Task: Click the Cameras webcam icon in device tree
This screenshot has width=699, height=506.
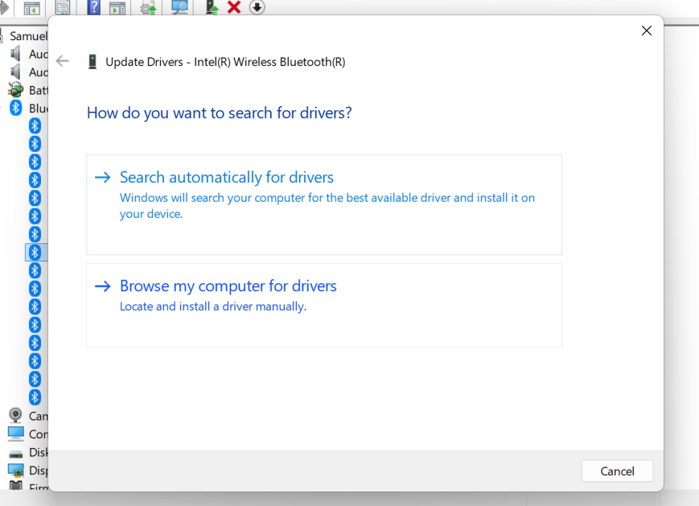Action: pyautogui.click(x=16, y=416)
